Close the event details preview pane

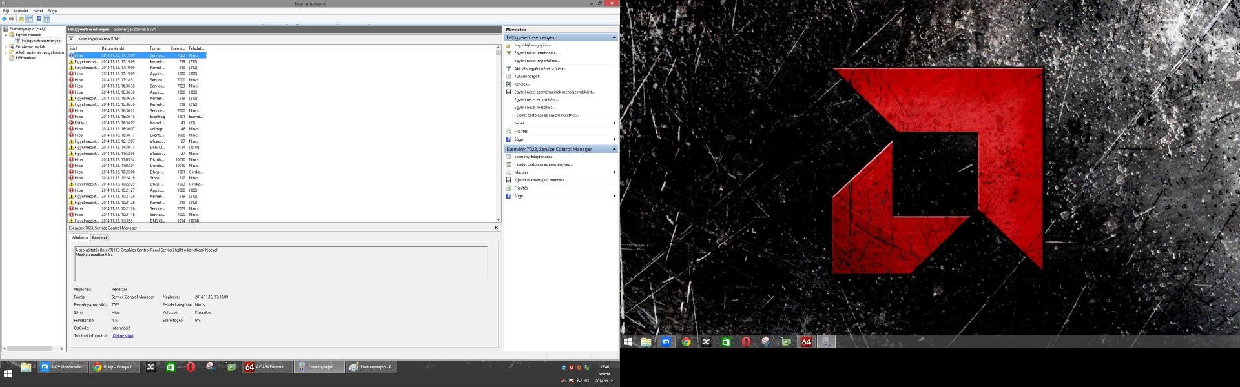[496, 228]
